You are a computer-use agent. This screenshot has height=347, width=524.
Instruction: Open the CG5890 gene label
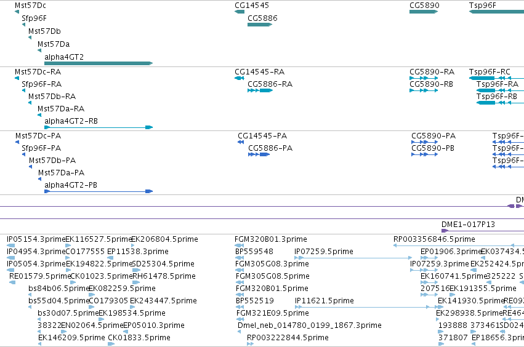424,6
